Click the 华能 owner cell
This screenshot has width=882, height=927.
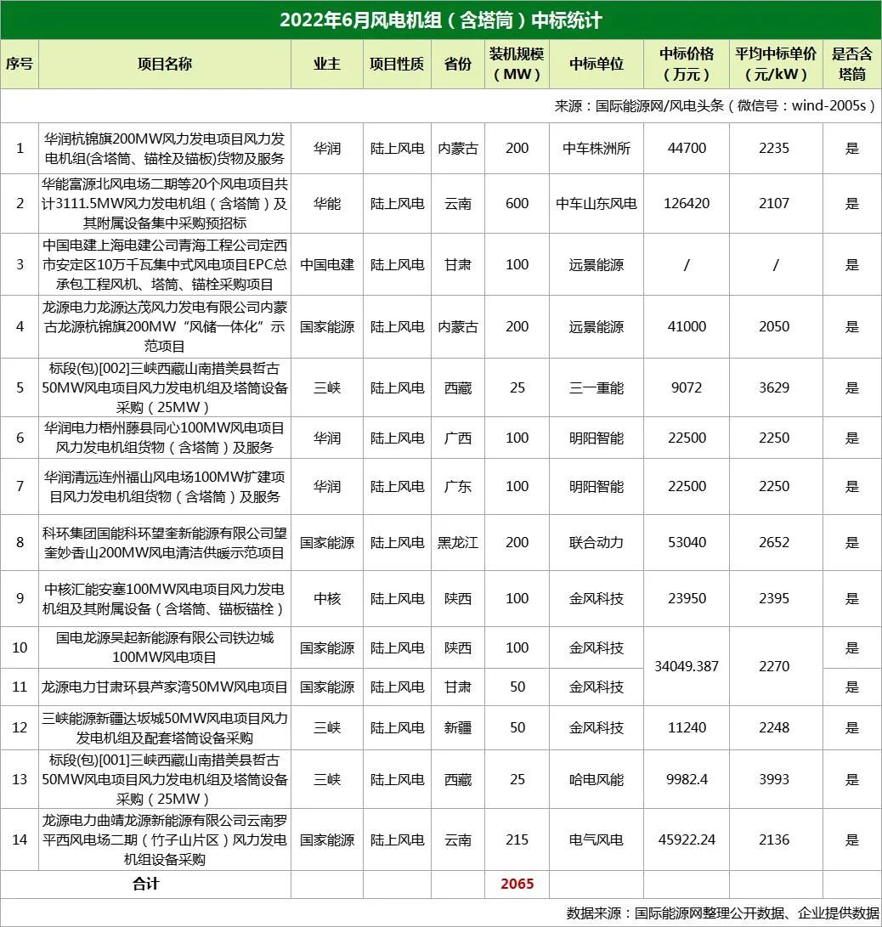(x=327, y=203)
